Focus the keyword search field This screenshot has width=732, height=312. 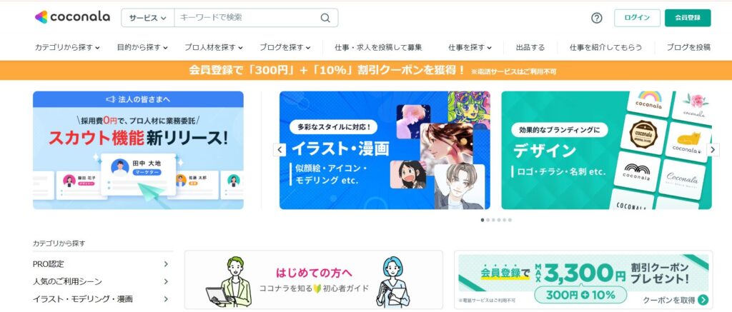tap(247, 18)
